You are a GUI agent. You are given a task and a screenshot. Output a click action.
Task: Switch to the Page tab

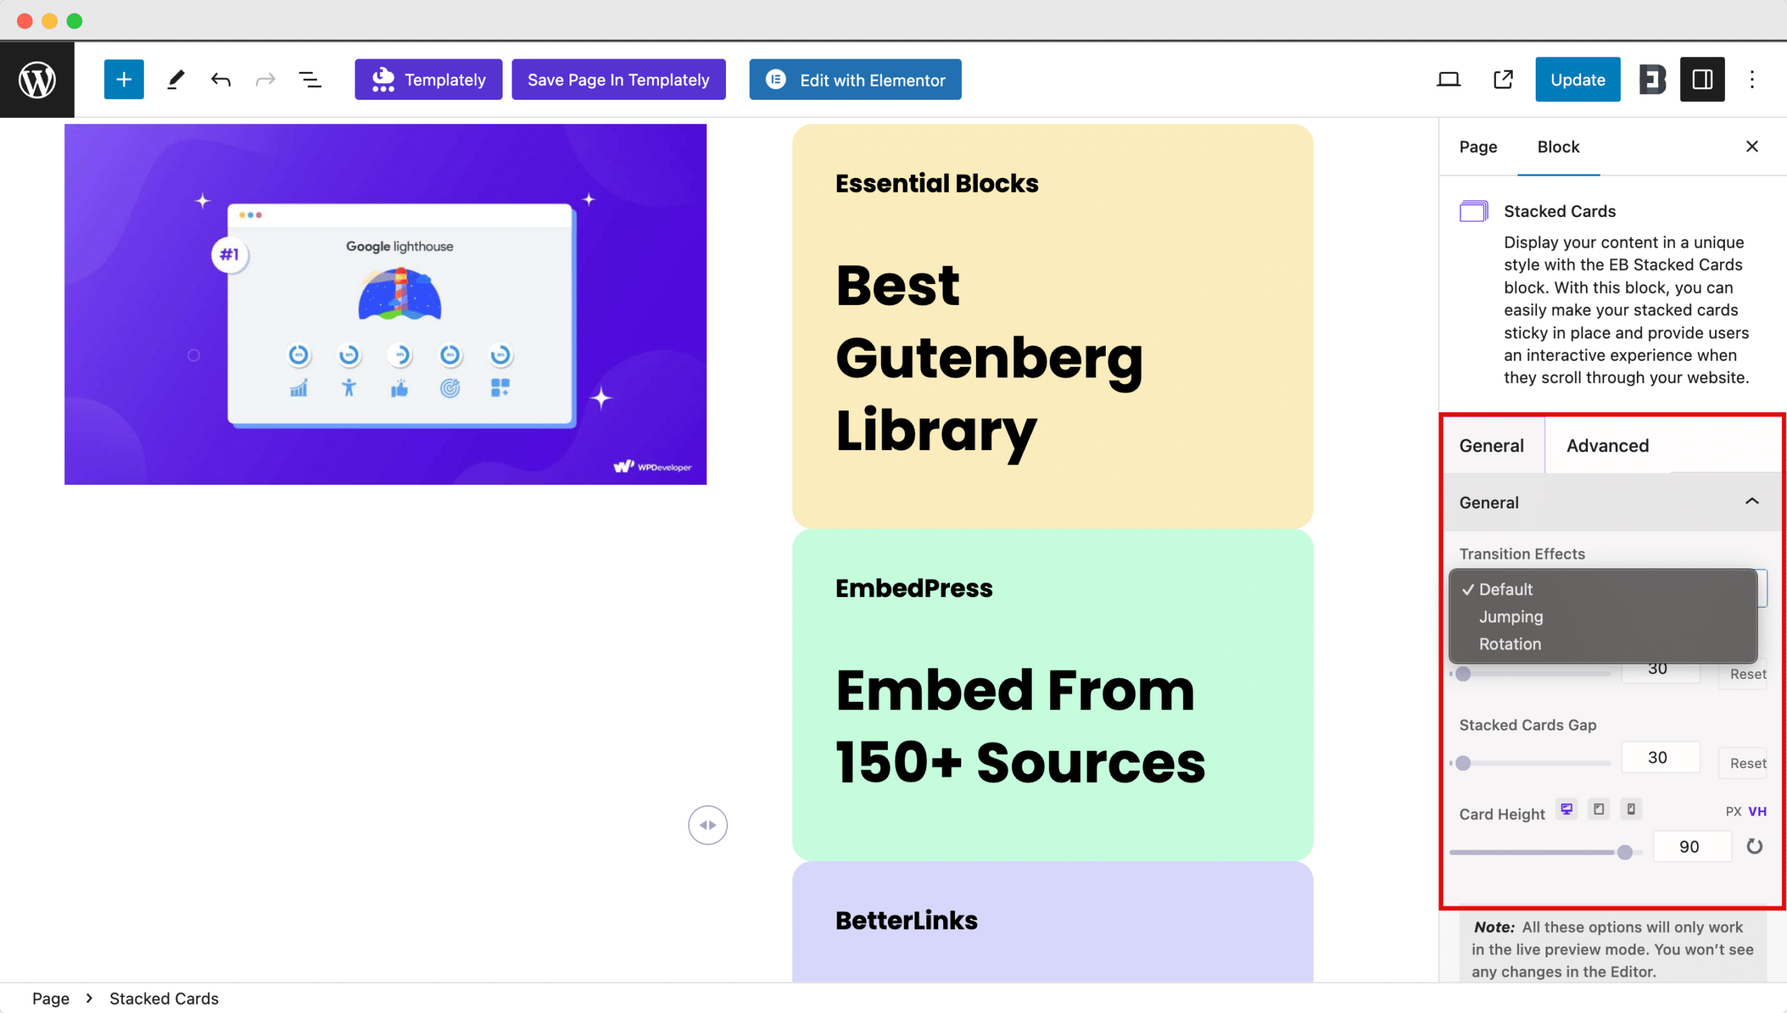[x=1478, y=147]
